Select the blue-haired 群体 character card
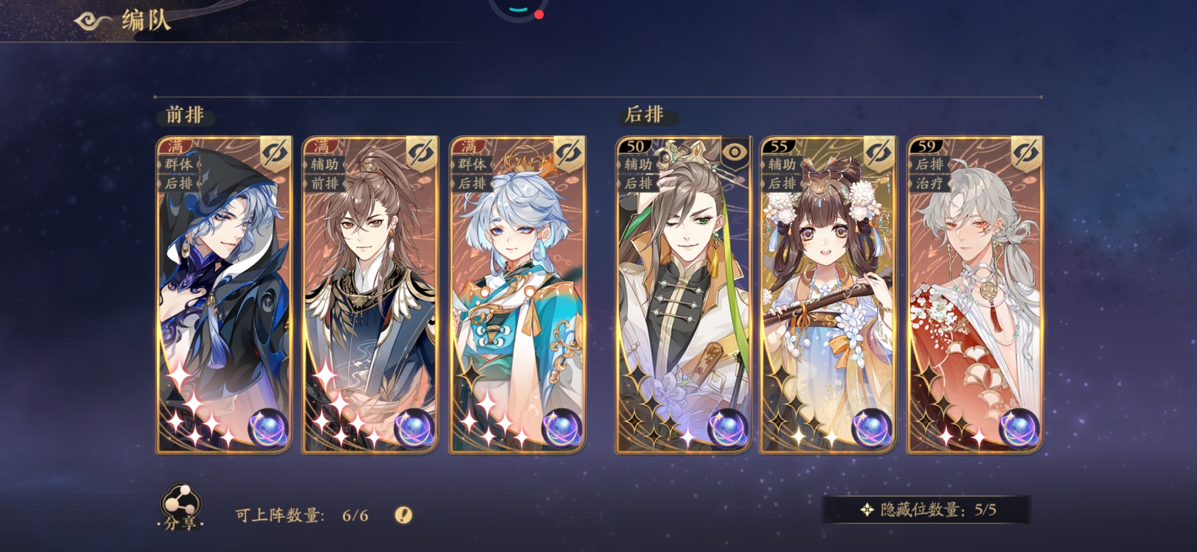 [518, 295]
